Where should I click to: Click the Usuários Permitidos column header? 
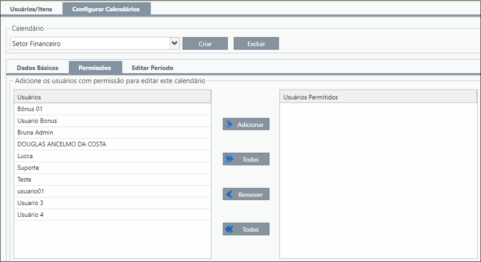378,97
